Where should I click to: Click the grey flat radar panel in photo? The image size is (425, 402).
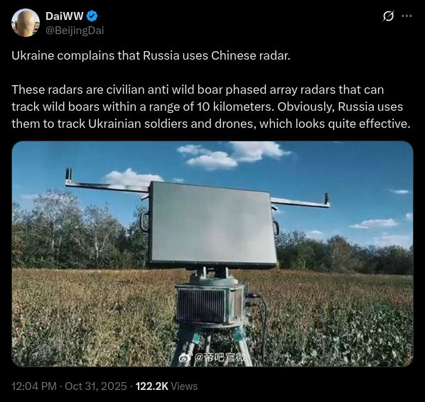212,224
